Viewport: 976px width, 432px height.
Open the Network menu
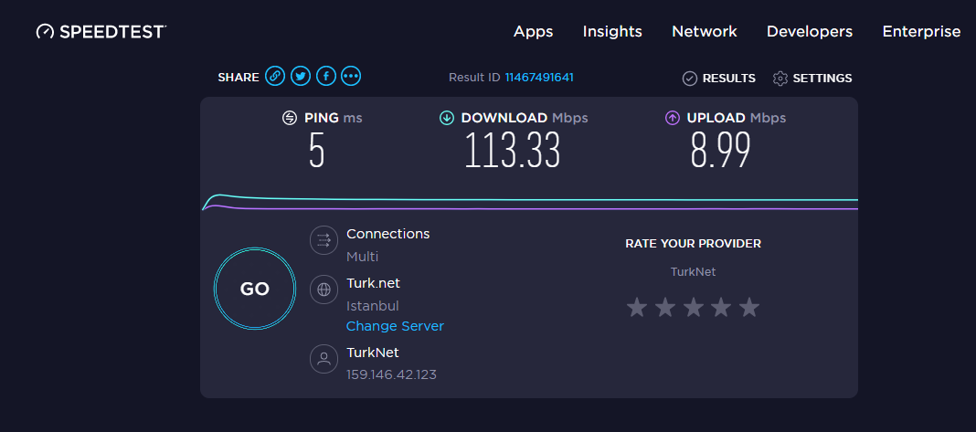coord(705,32)
